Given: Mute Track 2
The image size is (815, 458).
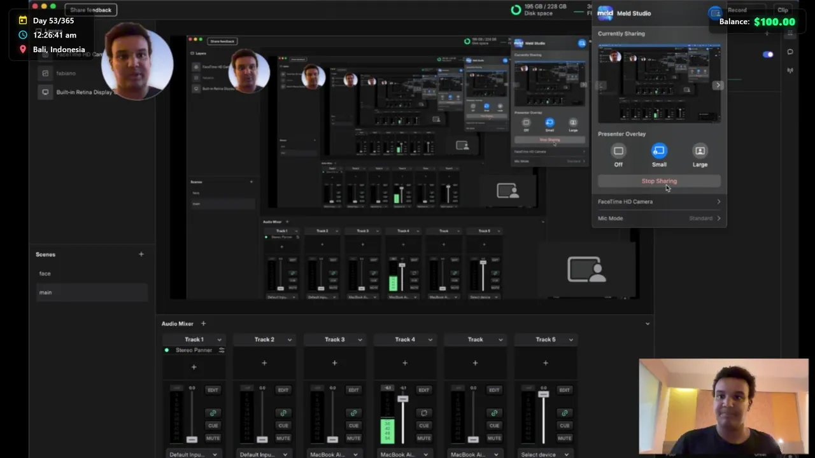Looking at the screenshot, I should (283, 438).
